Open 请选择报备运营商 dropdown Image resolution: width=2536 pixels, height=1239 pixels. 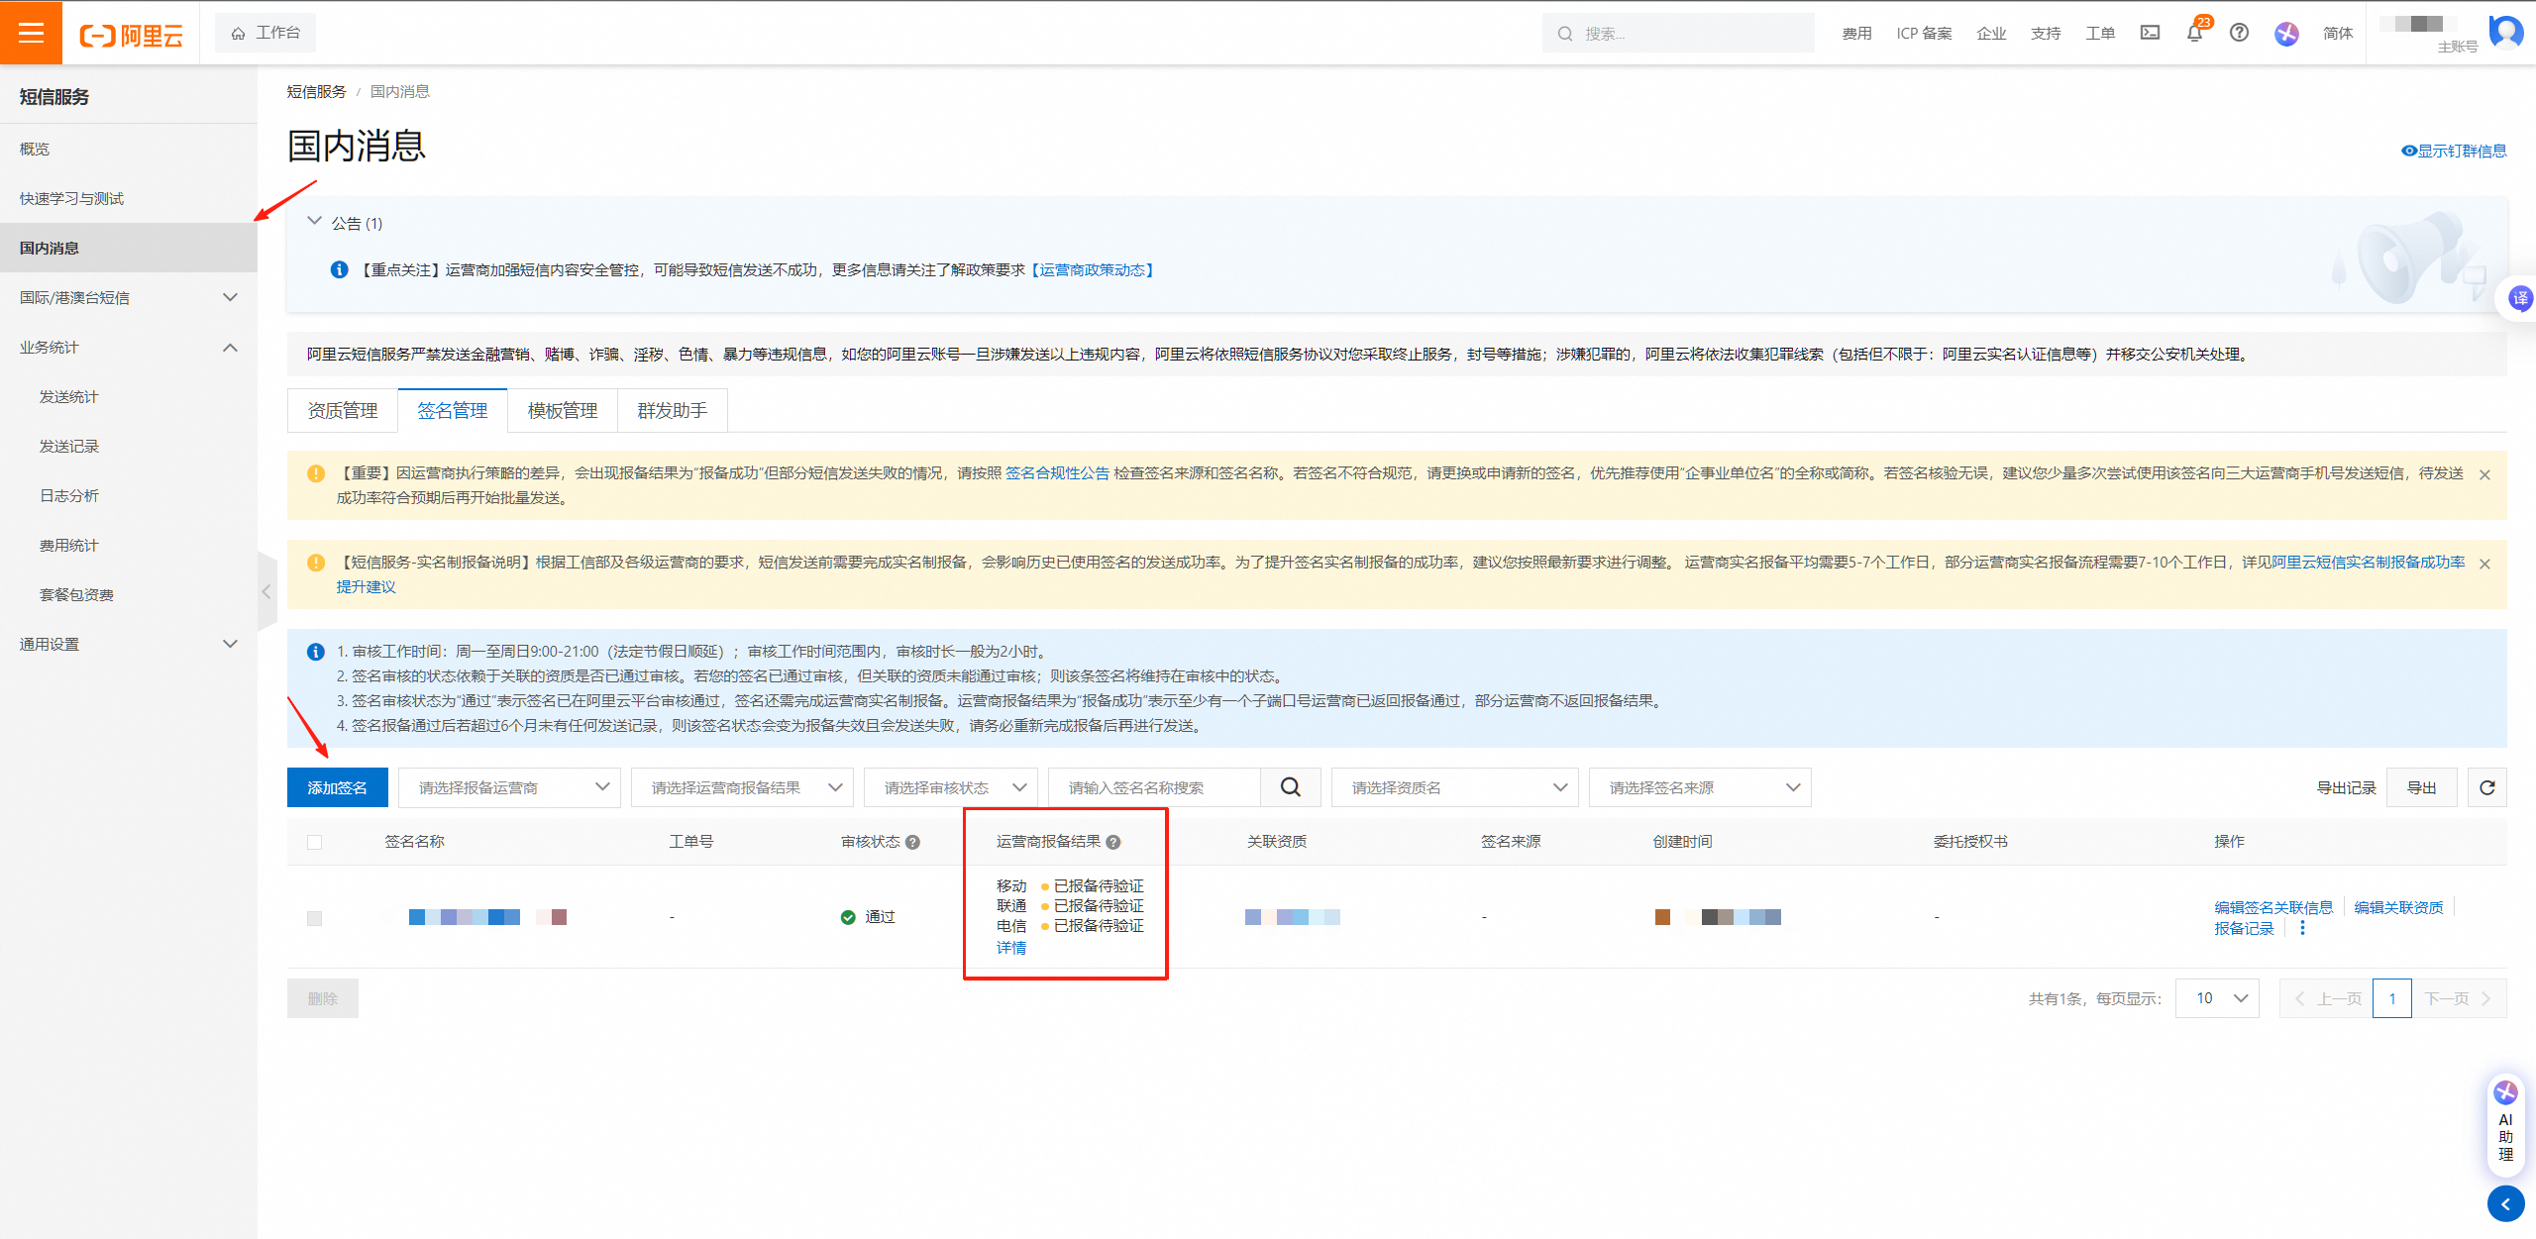509,787
